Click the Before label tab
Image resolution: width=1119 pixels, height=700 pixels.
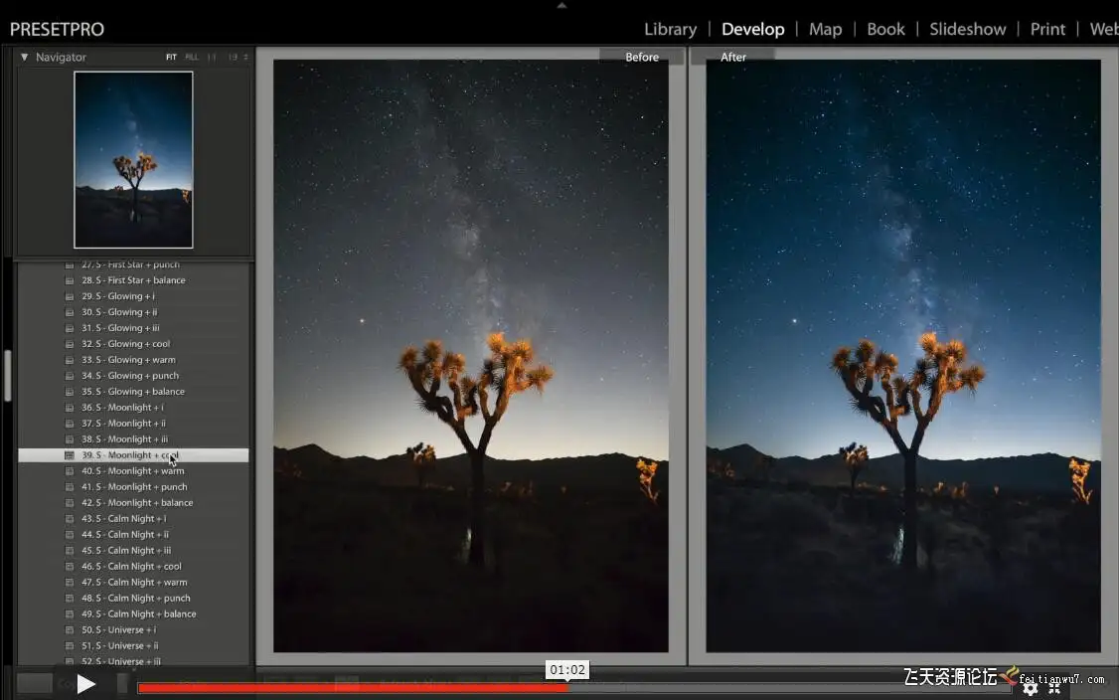point(642,57)
